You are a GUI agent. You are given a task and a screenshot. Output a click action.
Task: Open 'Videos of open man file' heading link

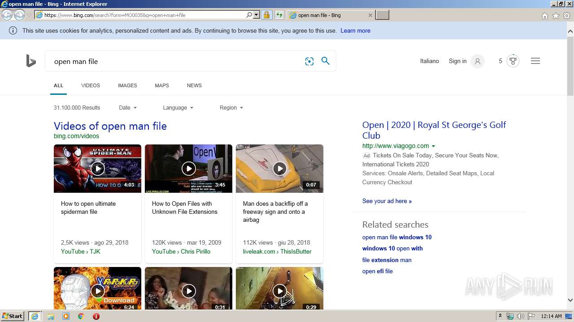pos(110,126)
